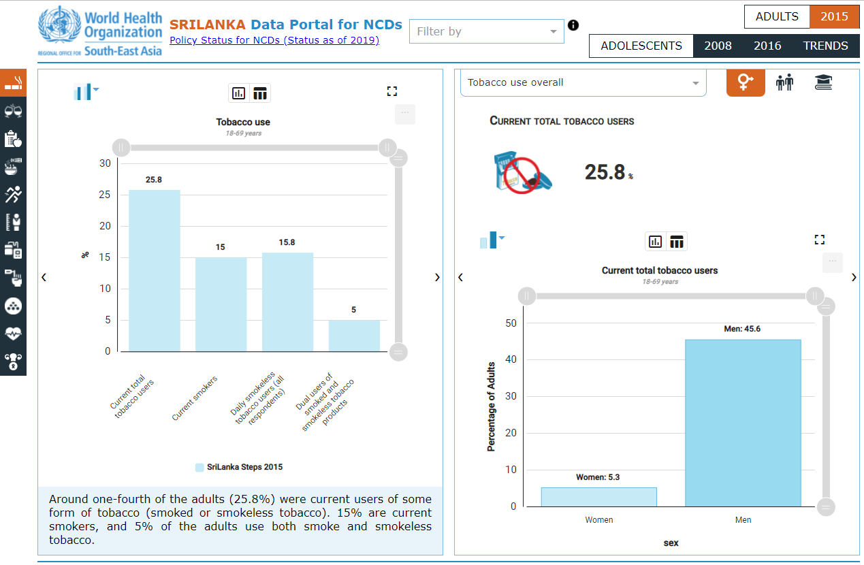Go to next chart using left panel right arrow
Screen dimensions: 864x565
click(437, 277)
